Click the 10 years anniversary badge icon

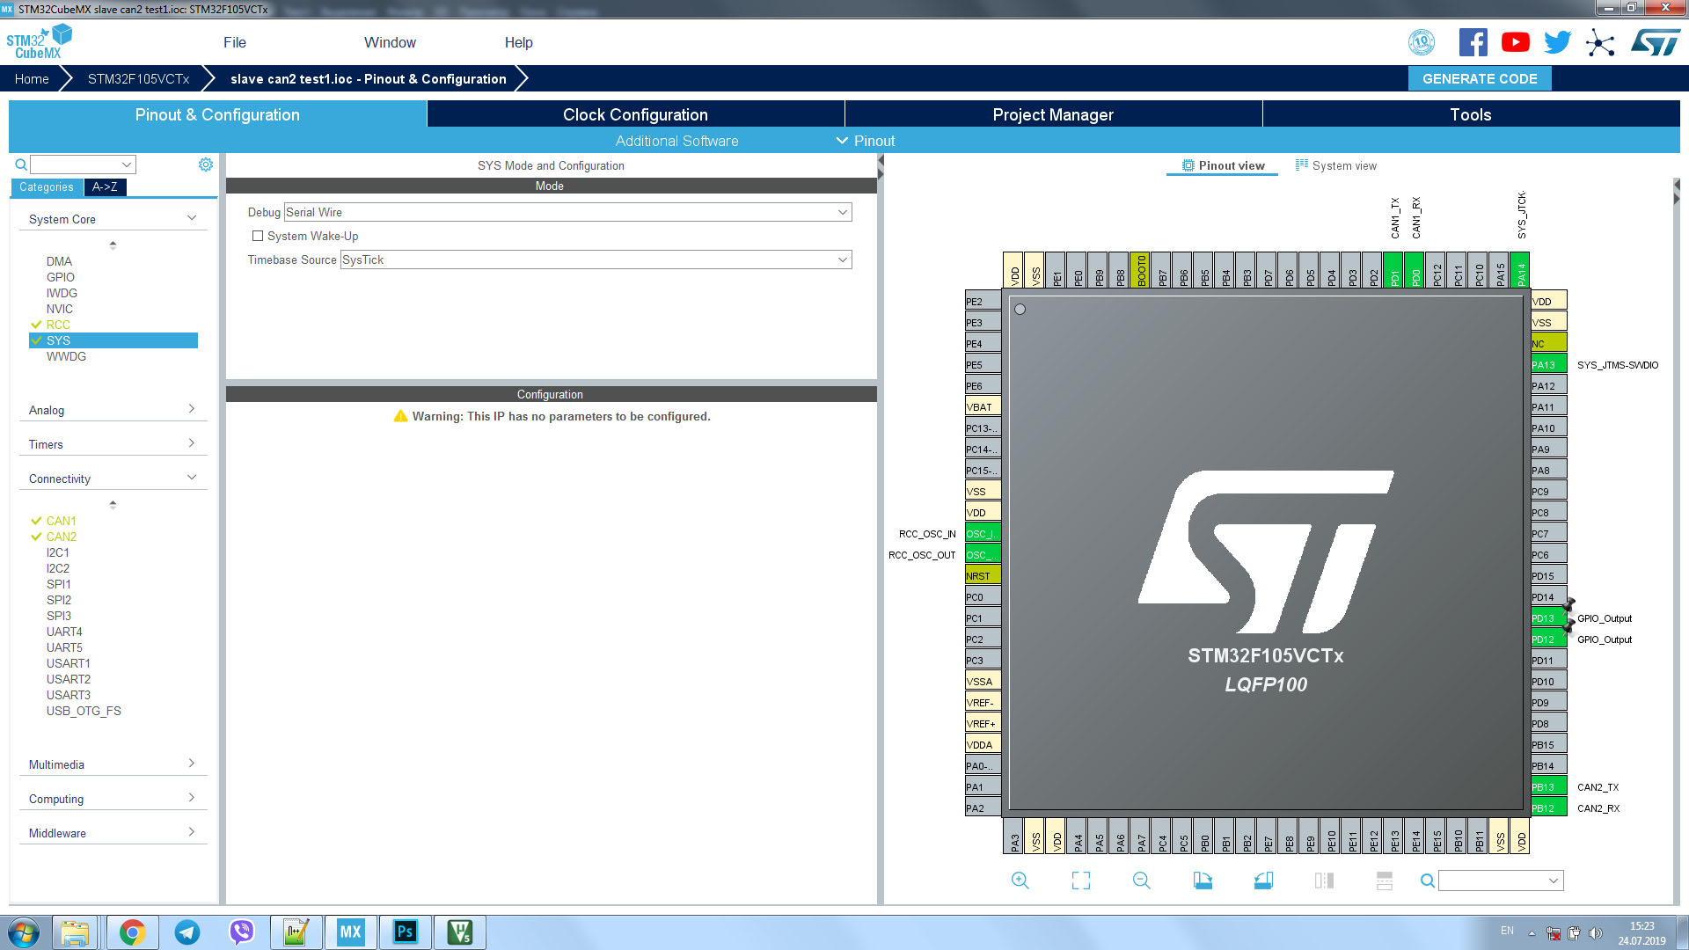pyautogui.click(x=1422, y=42)
